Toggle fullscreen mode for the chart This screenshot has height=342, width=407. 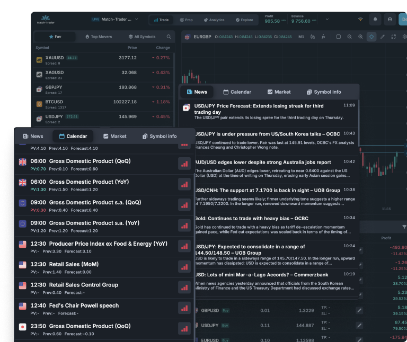[x=394, y=37]
